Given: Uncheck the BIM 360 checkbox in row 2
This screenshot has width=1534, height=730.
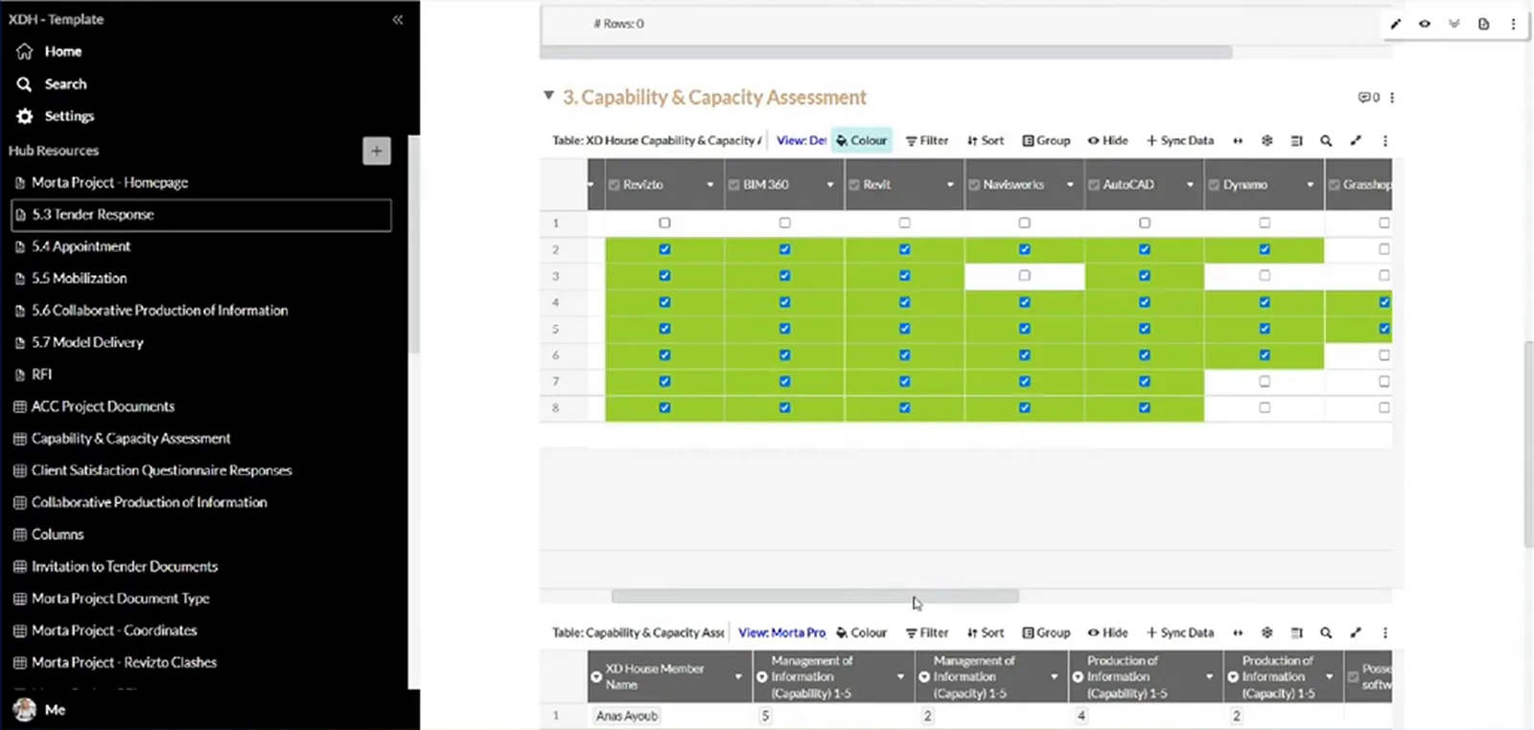Looking at the screenshot, I should 784,249.
